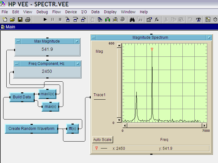Open the function selector fx icon

(x=157, y=20)
